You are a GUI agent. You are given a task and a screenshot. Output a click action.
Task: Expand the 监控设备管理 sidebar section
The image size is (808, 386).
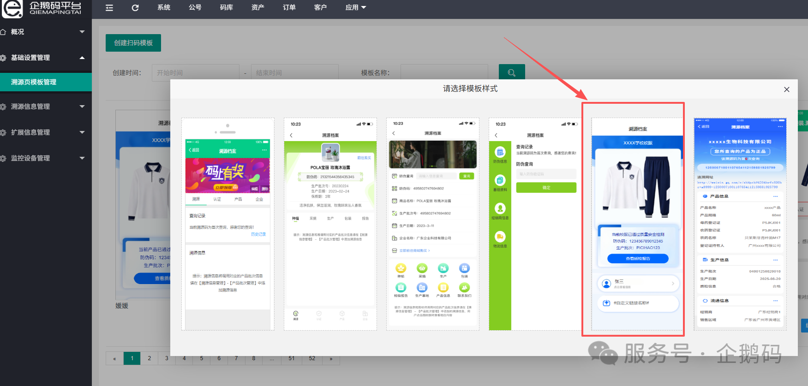click(46, 158)
